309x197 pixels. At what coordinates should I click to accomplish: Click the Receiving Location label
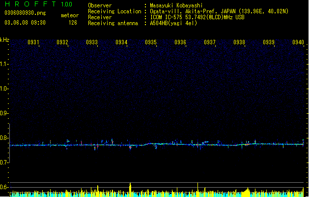[114, 11]
